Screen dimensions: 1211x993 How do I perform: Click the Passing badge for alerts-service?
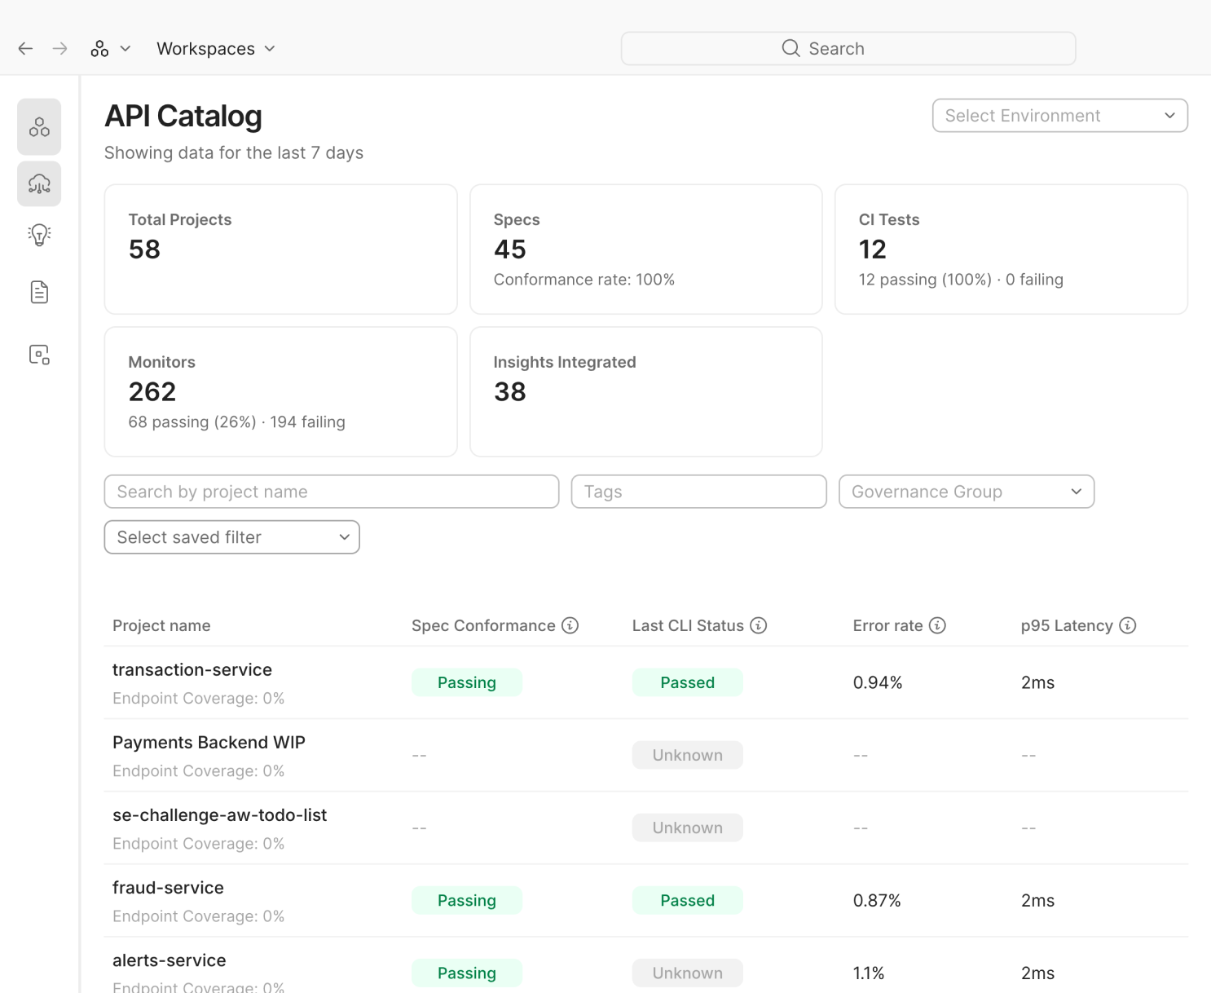(466, 973)
